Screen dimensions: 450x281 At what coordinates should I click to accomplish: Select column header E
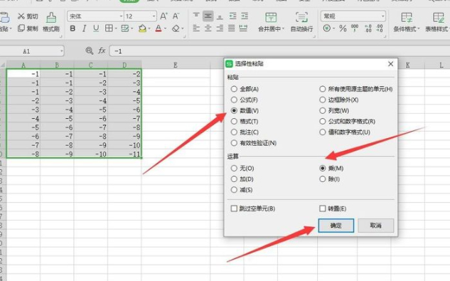(x=176, y=65)
